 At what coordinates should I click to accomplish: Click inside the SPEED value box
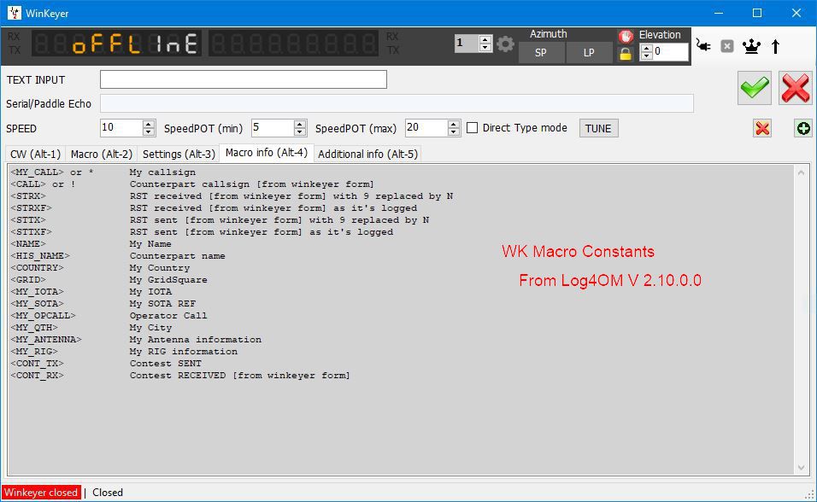121,127
